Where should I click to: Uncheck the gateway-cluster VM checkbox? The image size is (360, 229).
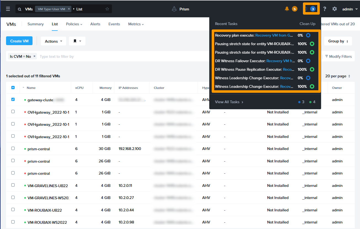coord(13,100)
